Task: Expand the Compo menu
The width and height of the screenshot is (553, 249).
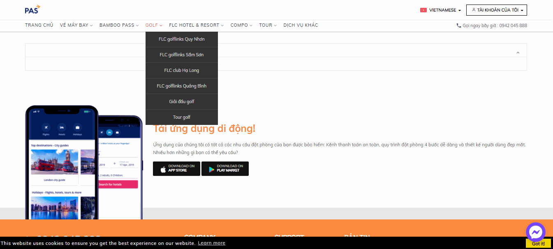Action: point(241,25)
